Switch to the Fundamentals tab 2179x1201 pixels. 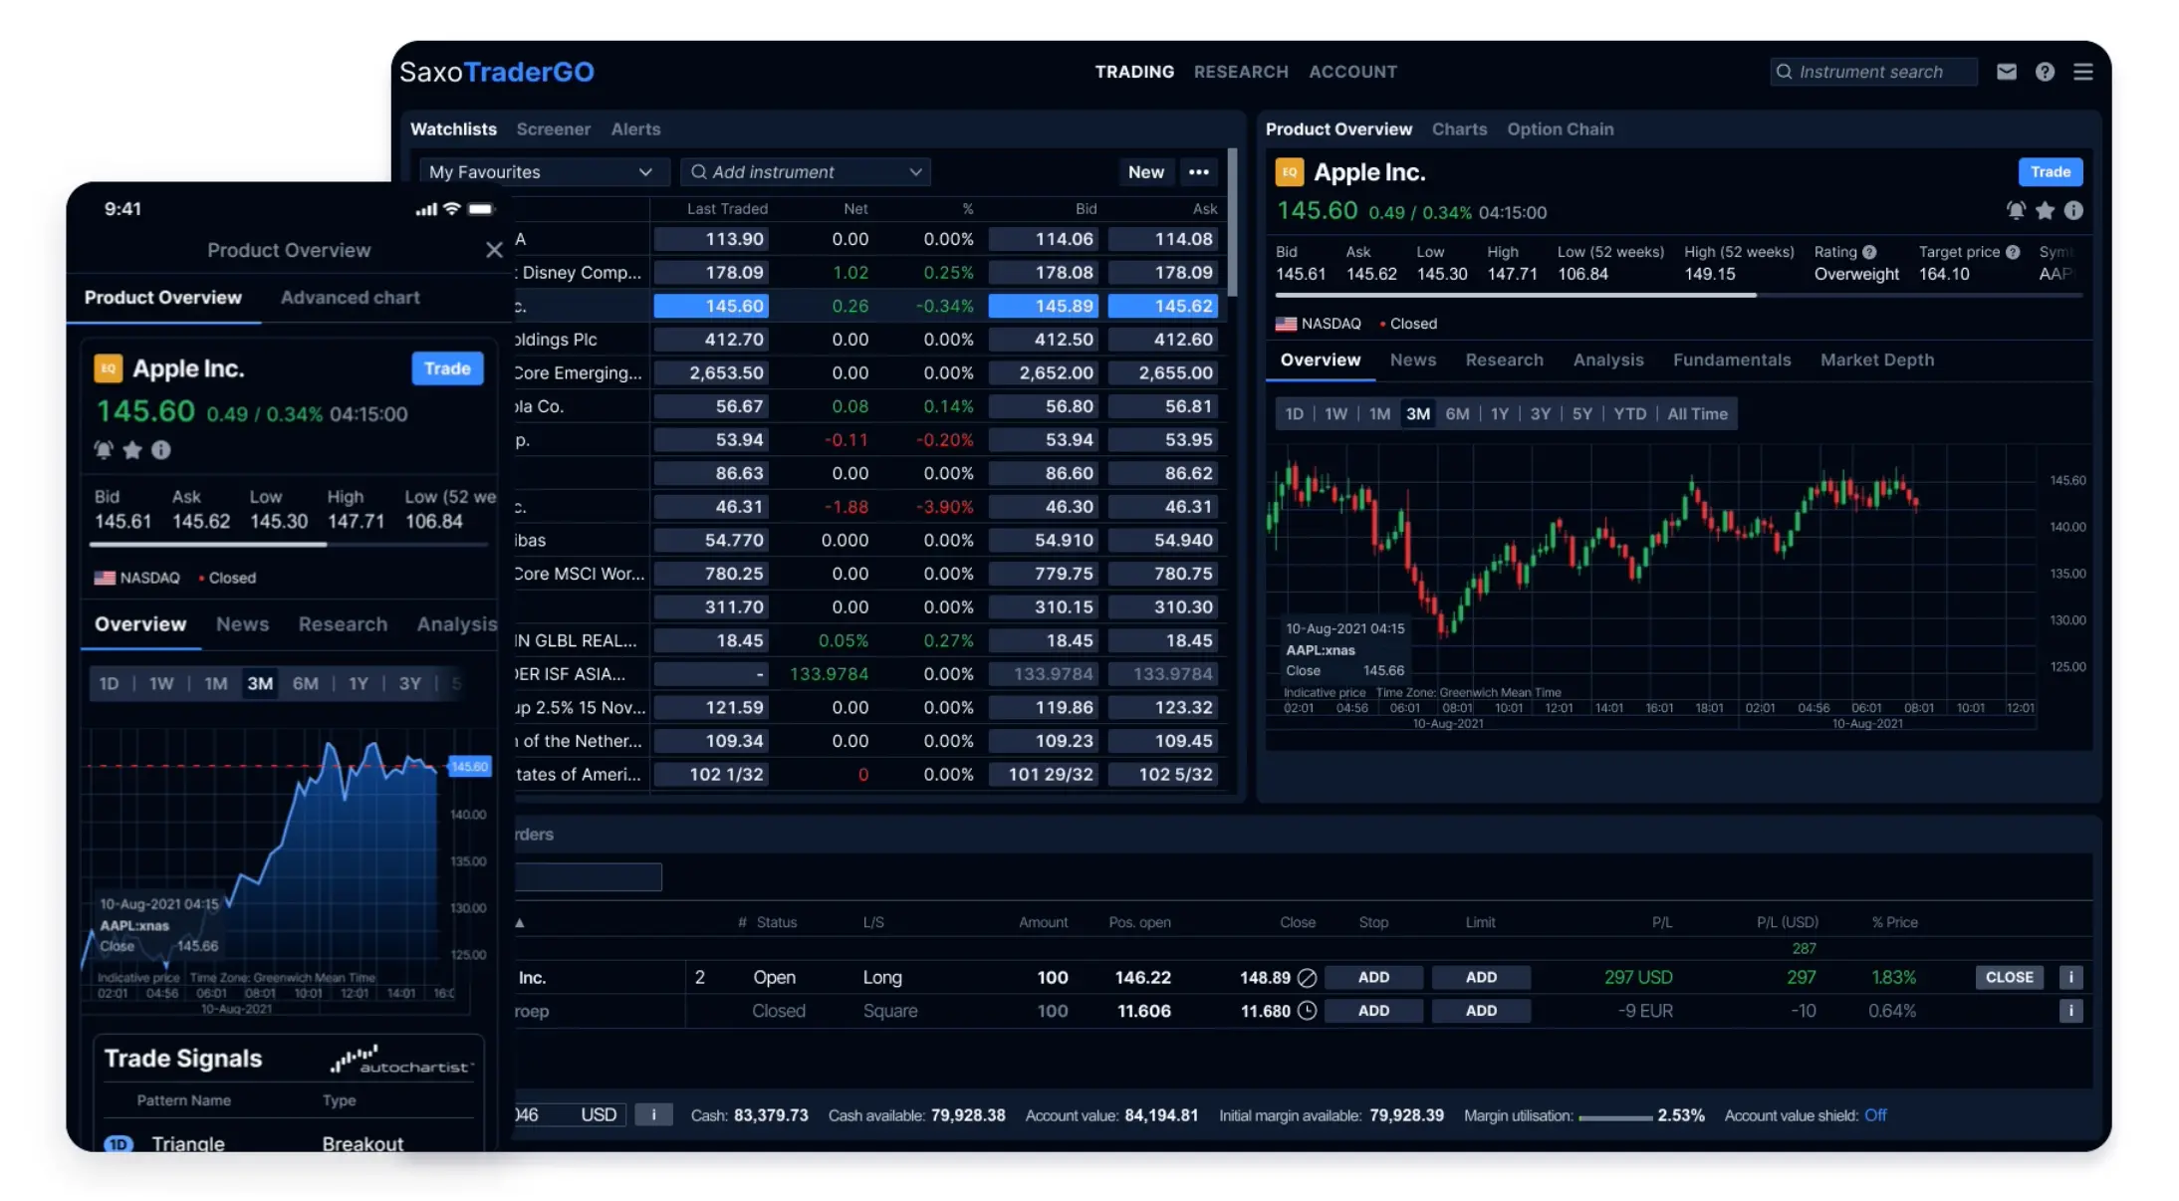1732,360
